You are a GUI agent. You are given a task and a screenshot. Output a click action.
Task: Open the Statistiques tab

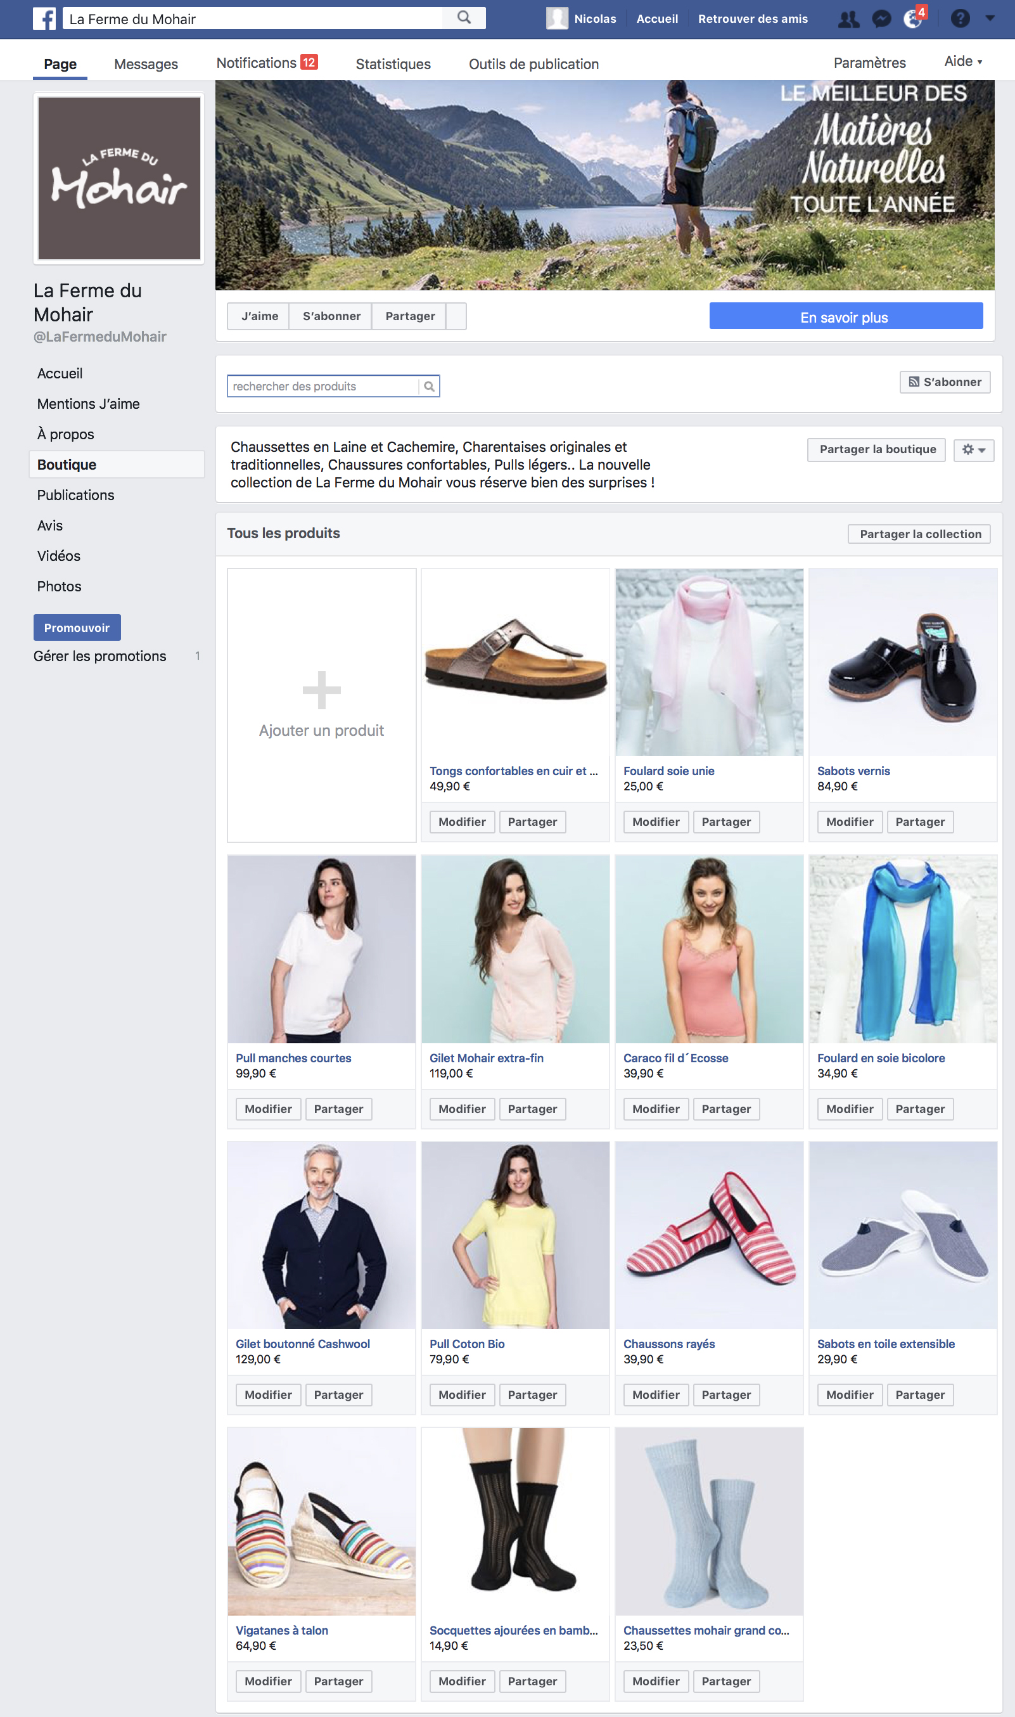click(x=393, y=64)
